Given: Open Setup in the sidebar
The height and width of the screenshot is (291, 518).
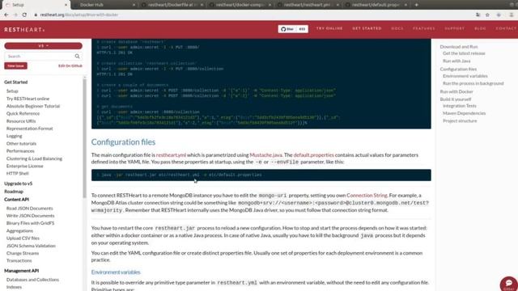Looking at the screenshot, I should tap(12, 91).
